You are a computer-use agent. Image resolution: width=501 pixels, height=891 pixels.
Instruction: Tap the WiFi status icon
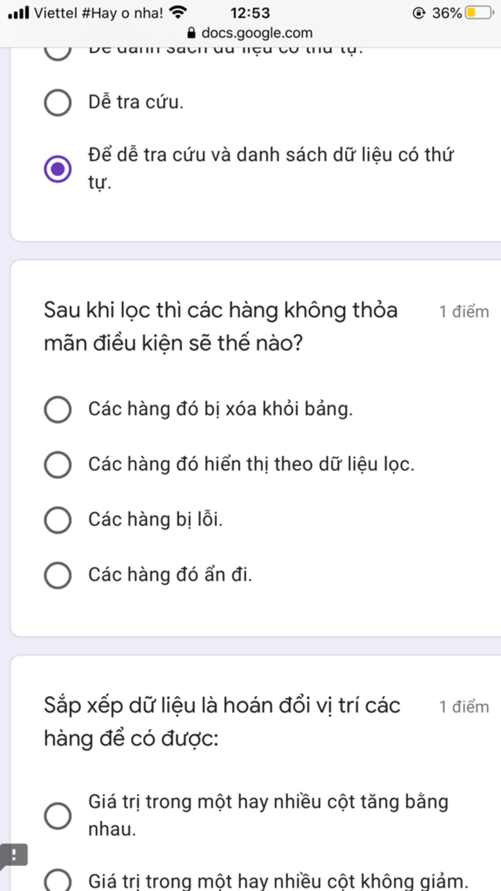coord(178,12)
